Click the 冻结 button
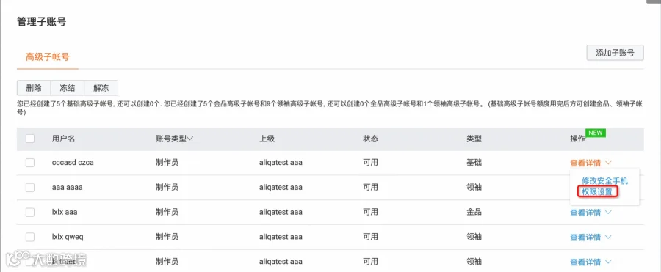This screenshot has width=661, height=272. point(68,88)
